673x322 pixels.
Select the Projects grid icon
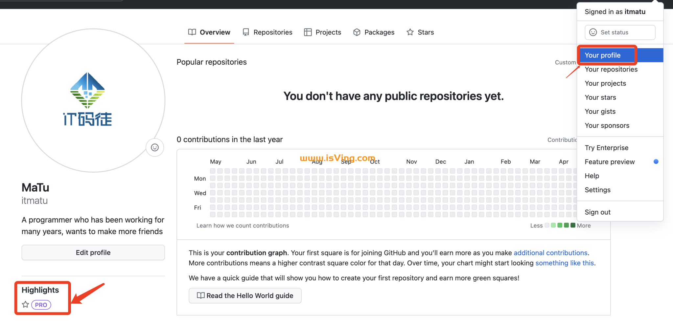click(x=308, y=32)
